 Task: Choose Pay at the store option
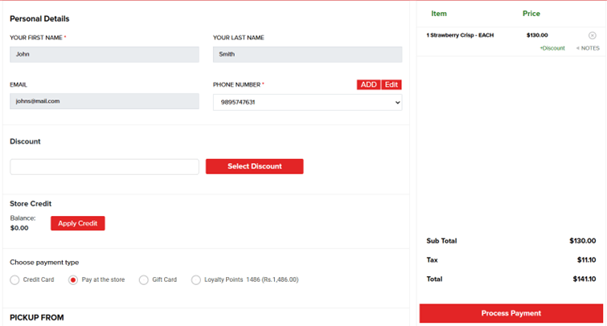73,279
